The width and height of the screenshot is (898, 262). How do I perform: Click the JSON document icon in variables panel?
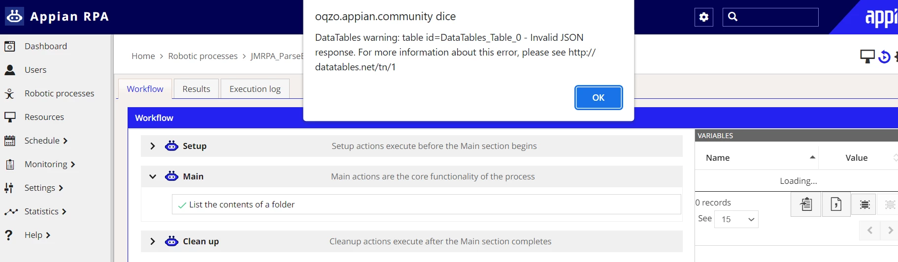[x=836, y=204]
